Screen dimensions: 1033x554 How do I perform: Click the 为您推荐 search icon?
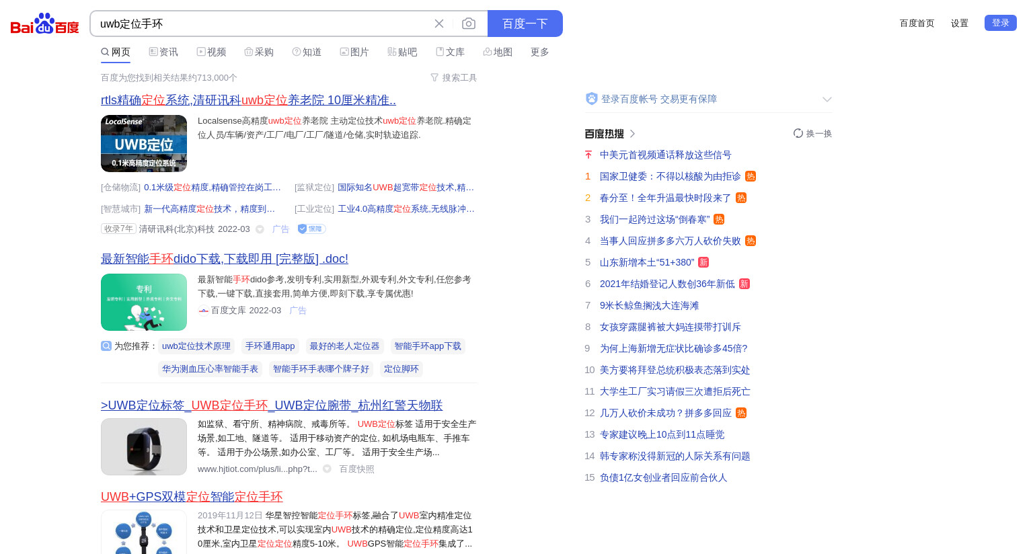pyautogui.click(x=106, y=346)
